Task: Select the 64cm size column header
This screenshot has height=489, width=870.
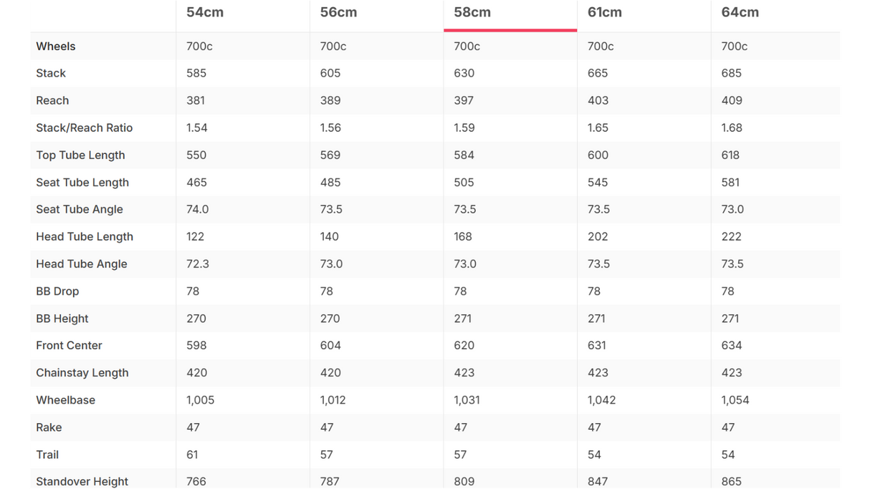Action: (x=740, y=12)
